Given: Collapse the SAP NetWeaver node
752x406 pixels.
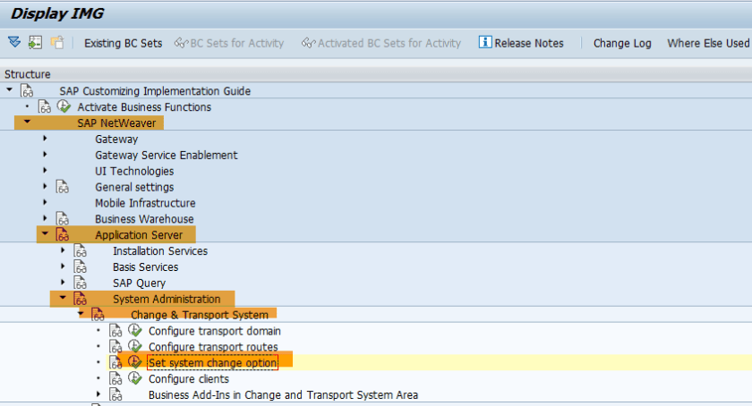Looking at the screenshot, I should pyautogui.click(x=27, y=123).
